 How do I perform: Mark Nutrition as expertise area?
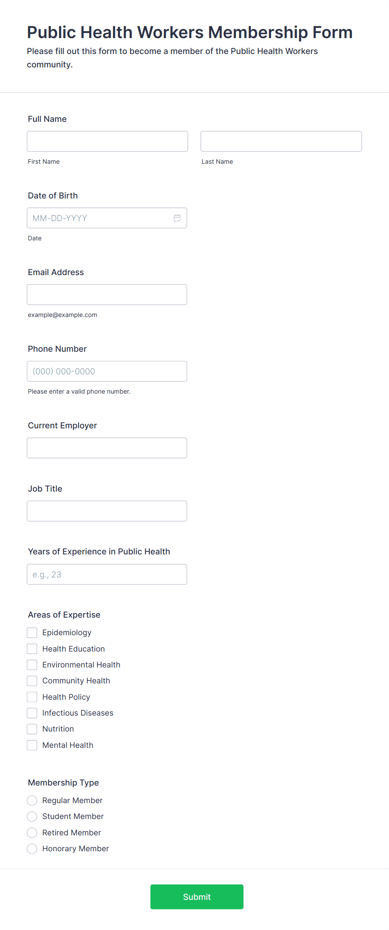click(x=32, y=729)
